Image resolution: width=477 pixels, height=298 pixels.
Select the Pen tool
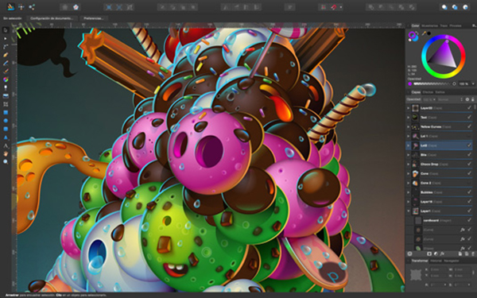click(x=6, y=55)
